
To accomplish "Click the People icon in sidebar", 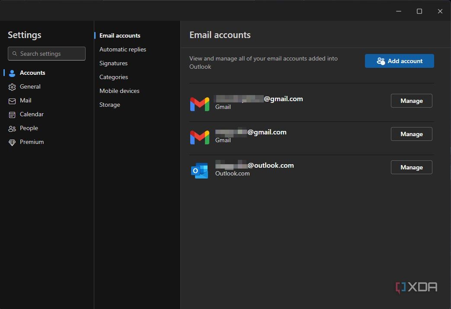I will (x=12, y=128).
